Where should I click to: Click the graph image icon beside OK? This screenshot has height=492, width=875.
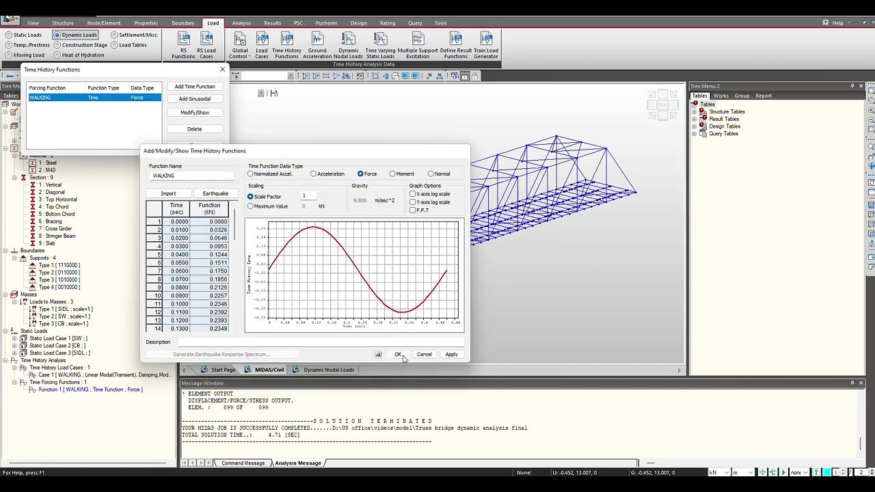[378, 354]
